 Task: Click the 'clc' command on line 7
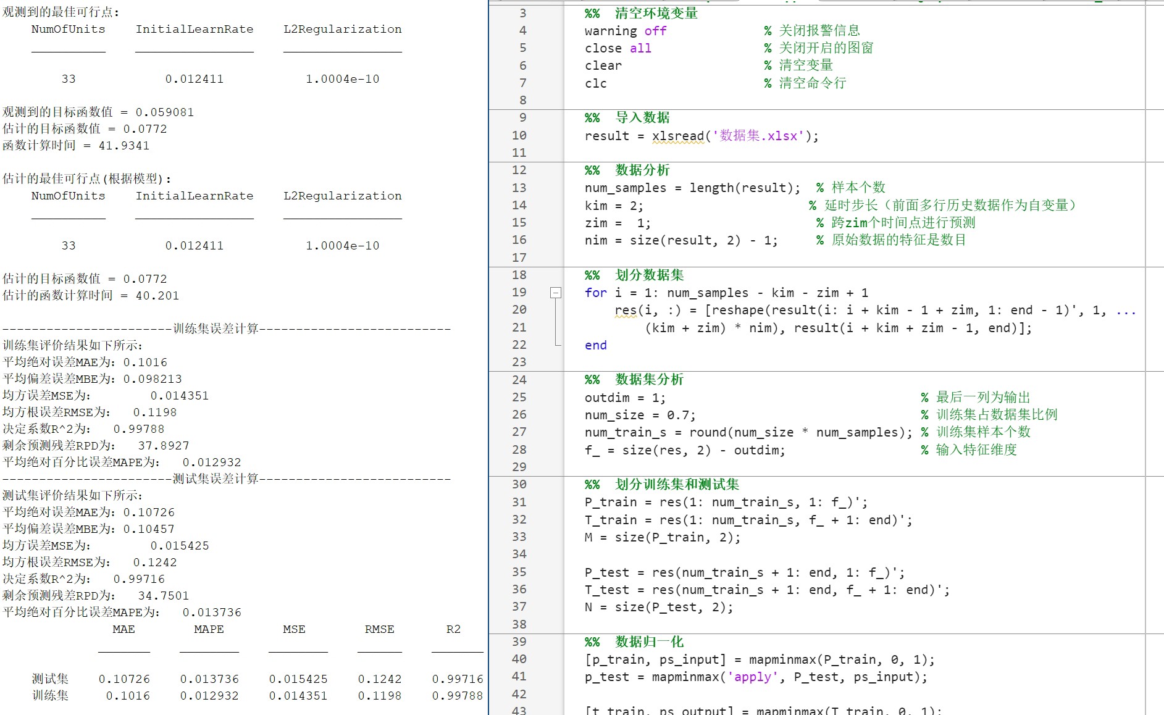(596, 83)
